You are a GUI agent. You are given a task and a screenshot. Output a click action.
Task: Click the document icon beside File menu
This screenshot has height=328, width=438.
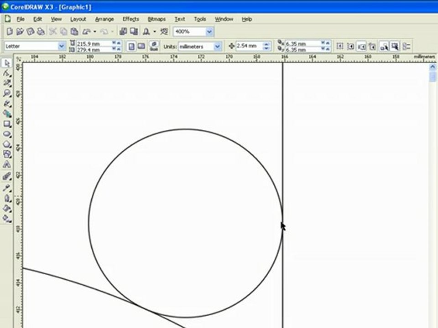point(7,19)
